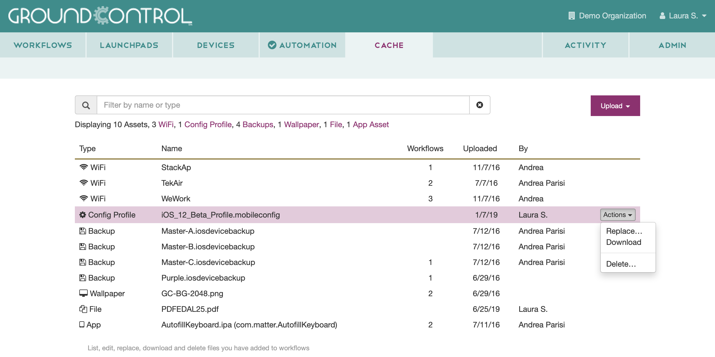Click the File copy icon for PDFEDAL25.pdf
The height and width of the screenshot is (357, 715).
[x=83, y=309]
